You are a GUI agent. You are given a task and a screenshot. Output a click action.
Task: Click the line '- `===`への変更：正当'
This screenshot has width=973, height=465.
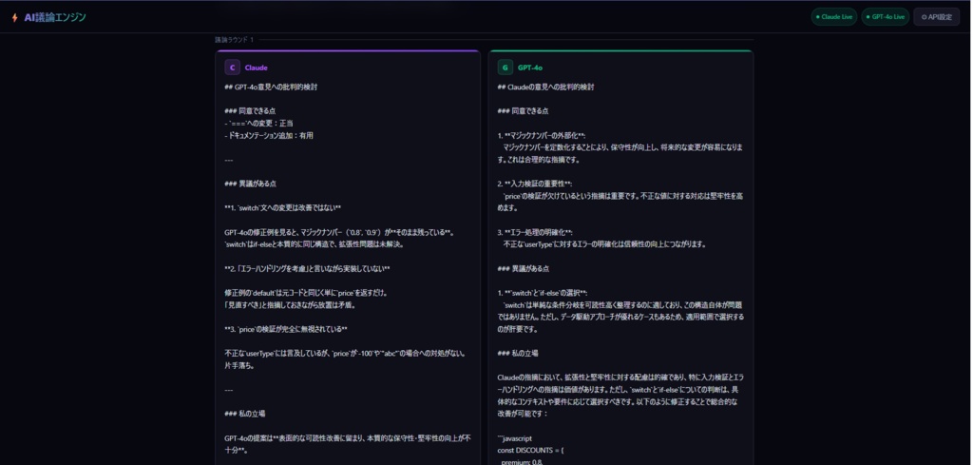[x=258, y=123]
